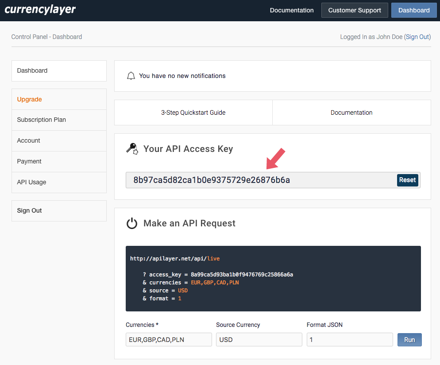Click the notification bell icon
The height and width of the screenshot is (365, 440).
pyautogui.click(x=131, y=76)
